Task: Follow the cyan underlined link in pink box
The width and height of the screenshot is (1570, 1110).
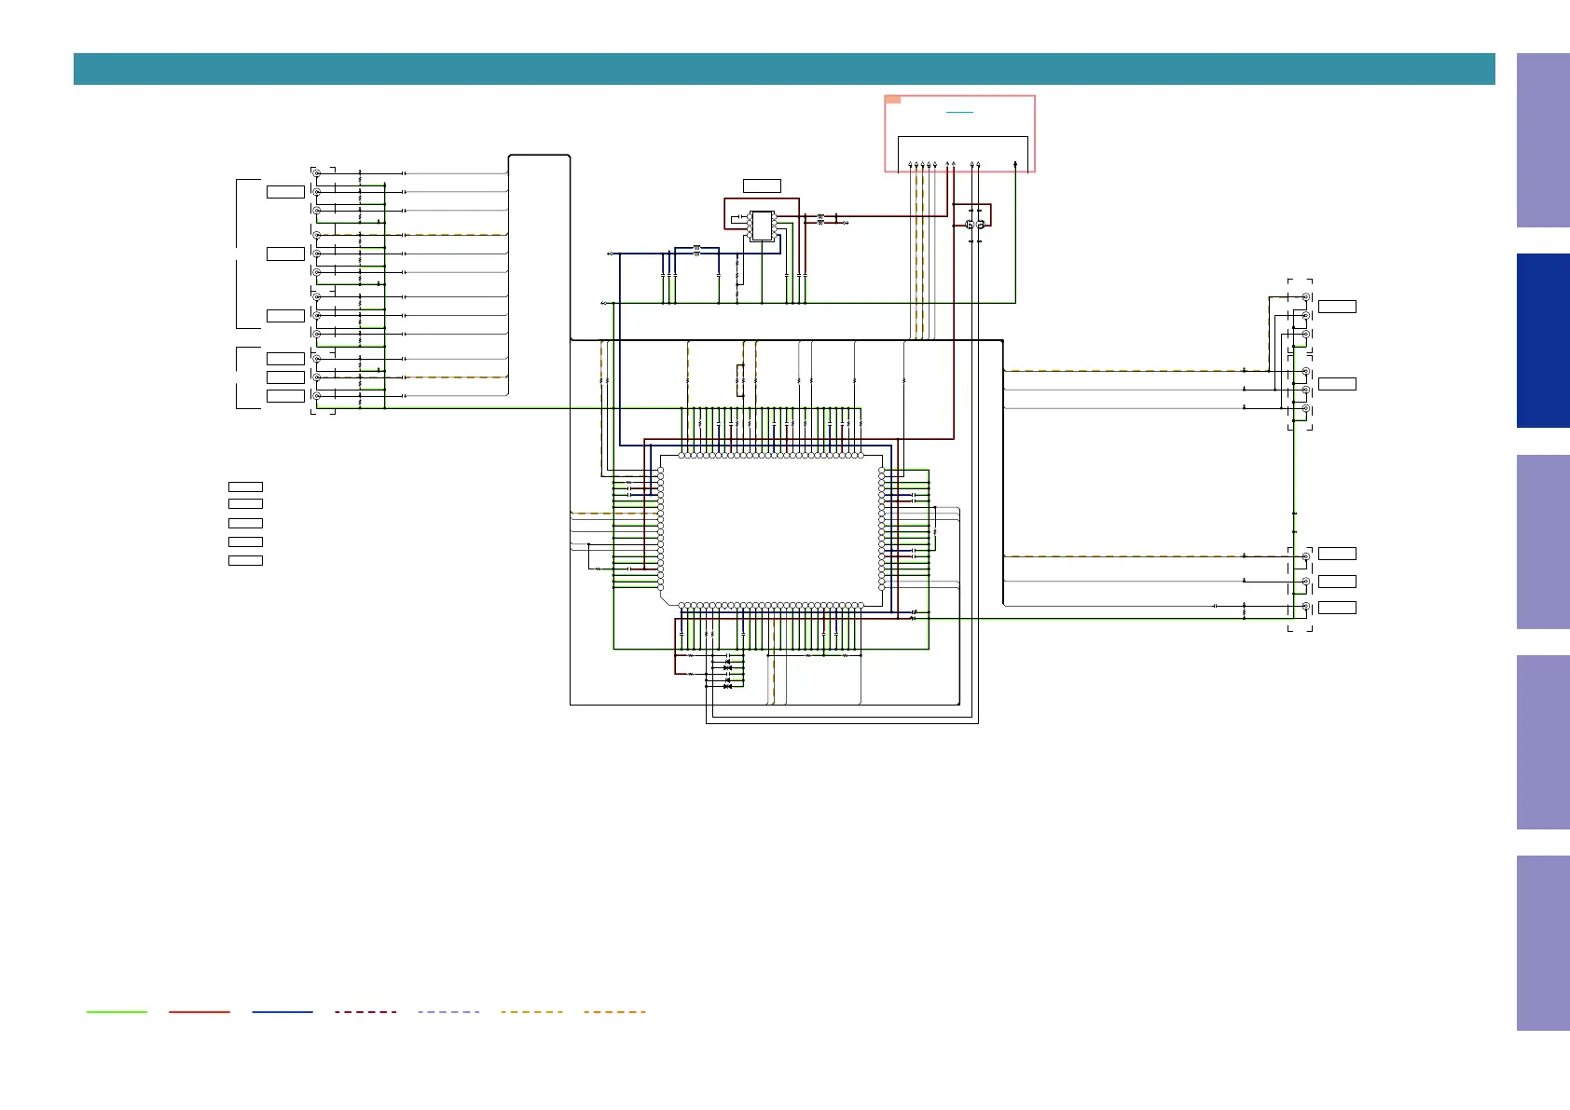Action: [959, 112]
